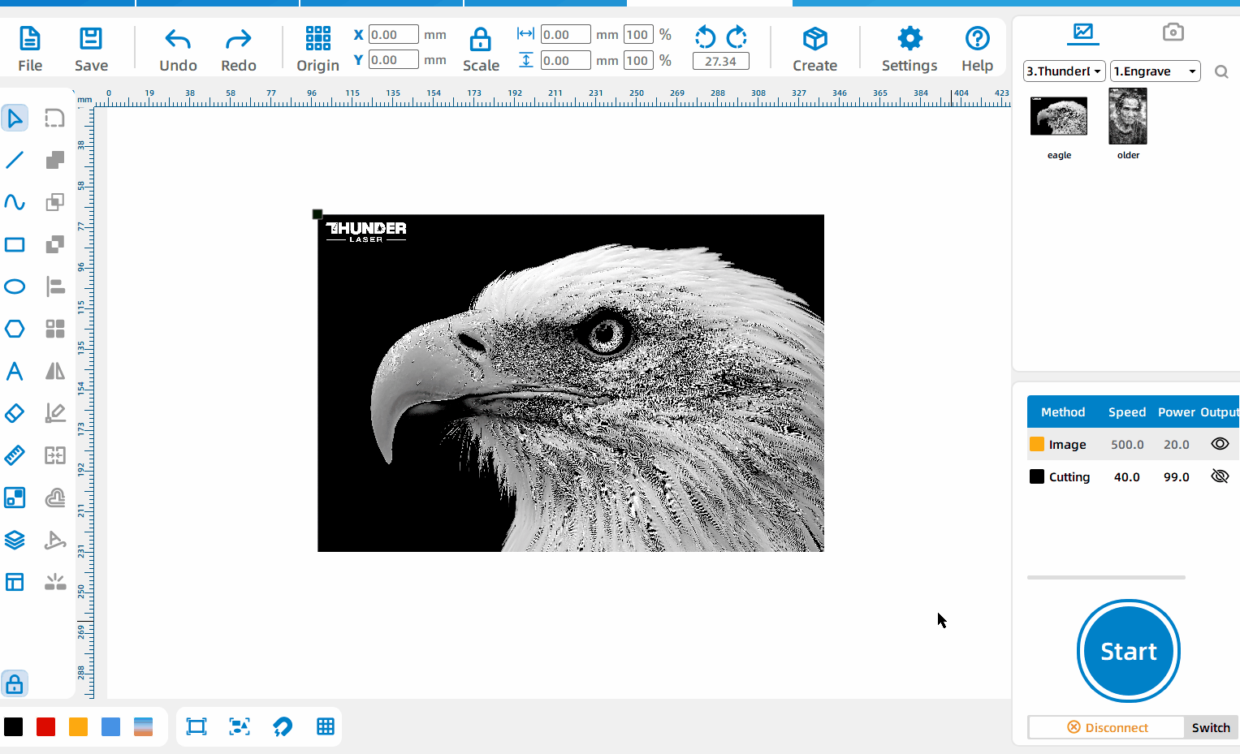1240x754 pixels.
Task: Select the Line drawing tool
Action: pos(15,160)
